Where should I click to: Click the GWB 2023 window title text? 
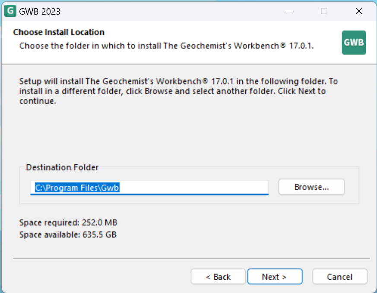click(x=40, y=12)
